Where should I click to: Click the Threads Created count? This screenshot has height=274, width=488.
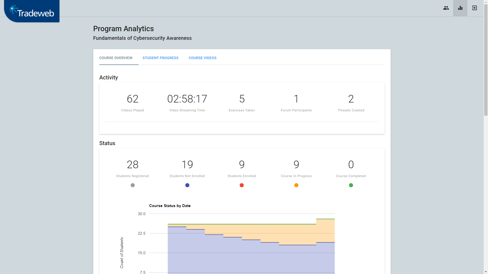pos(351,99)
